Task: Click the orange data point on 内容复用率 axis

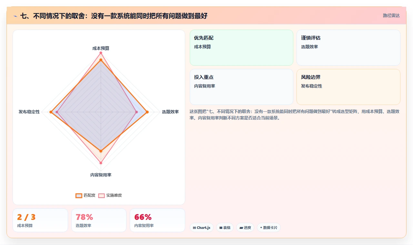Action: point(101,151)
